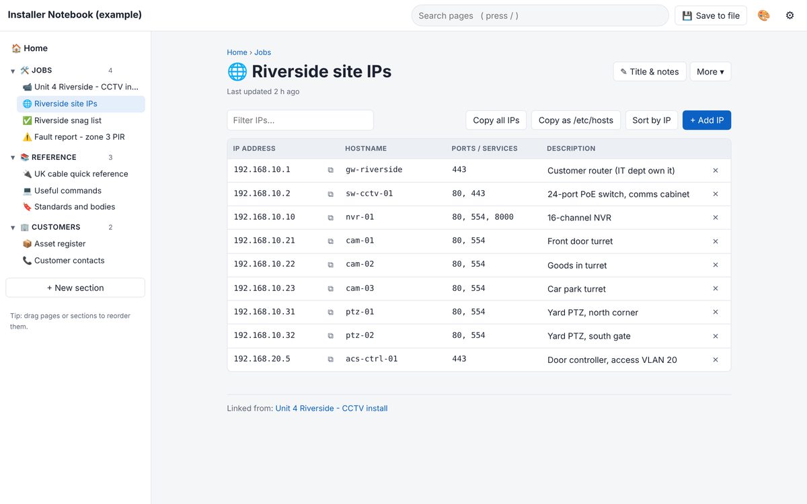Open Fault report - zone 3 PIR page

[x=81, y=137]
